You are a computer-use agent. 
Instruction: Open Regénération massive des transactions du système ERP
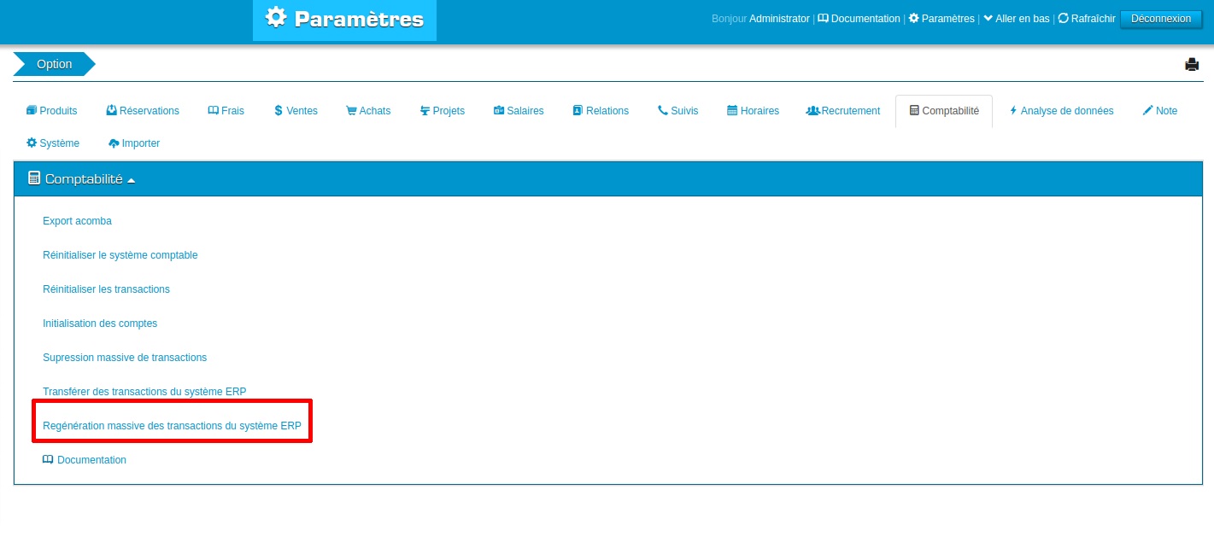(172, 425)
